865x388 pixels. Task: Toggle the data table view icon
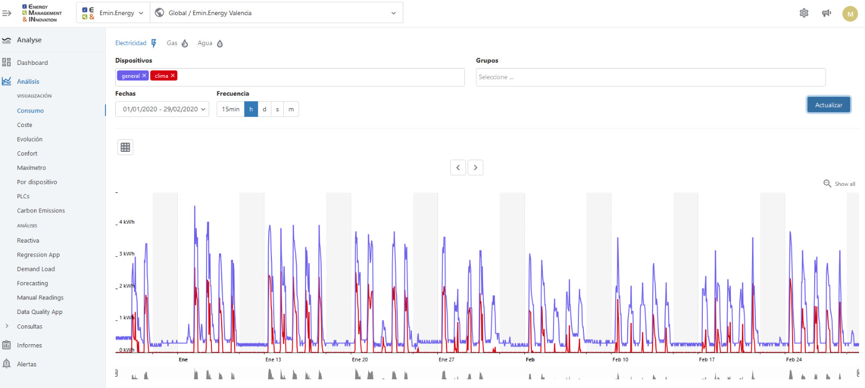pyautogui.click(x=125, y=147)
